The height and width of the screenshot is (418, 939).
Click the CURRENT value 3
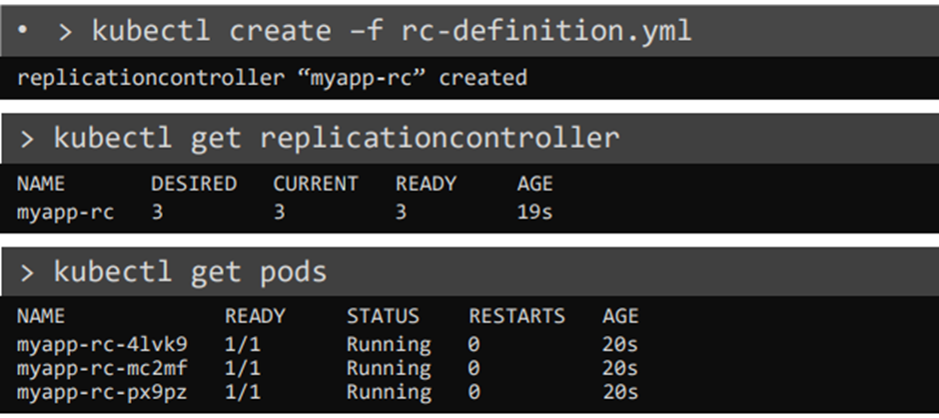click(x=279, y=212)
